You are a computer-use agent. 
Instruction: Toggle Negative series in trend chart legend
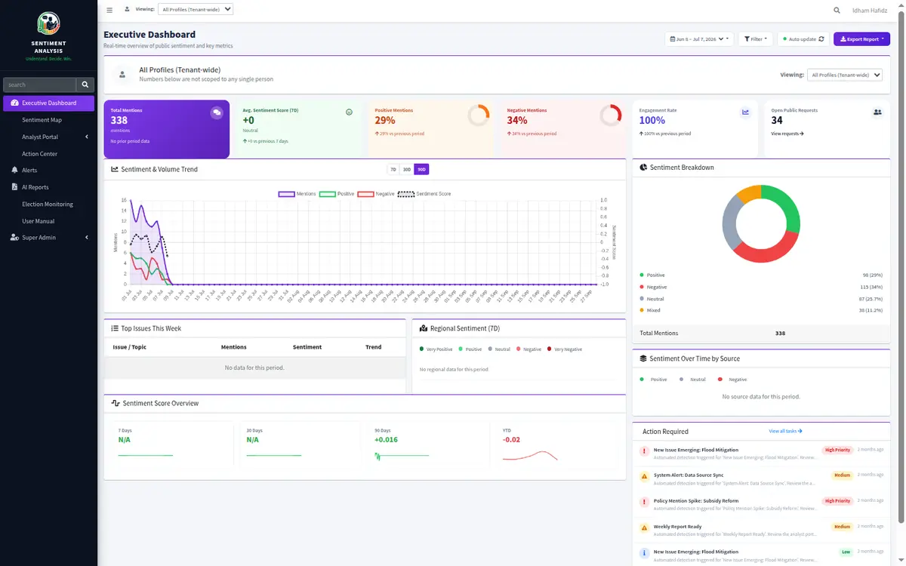tap(377, 194)
